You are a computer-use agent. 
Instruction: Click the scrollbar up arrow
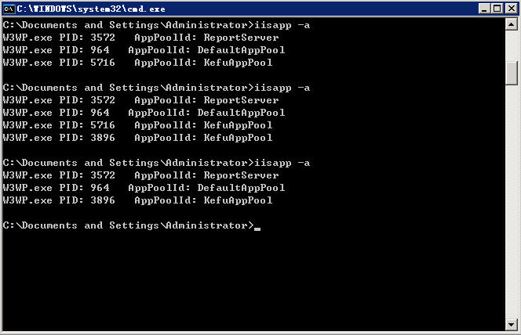512,25
